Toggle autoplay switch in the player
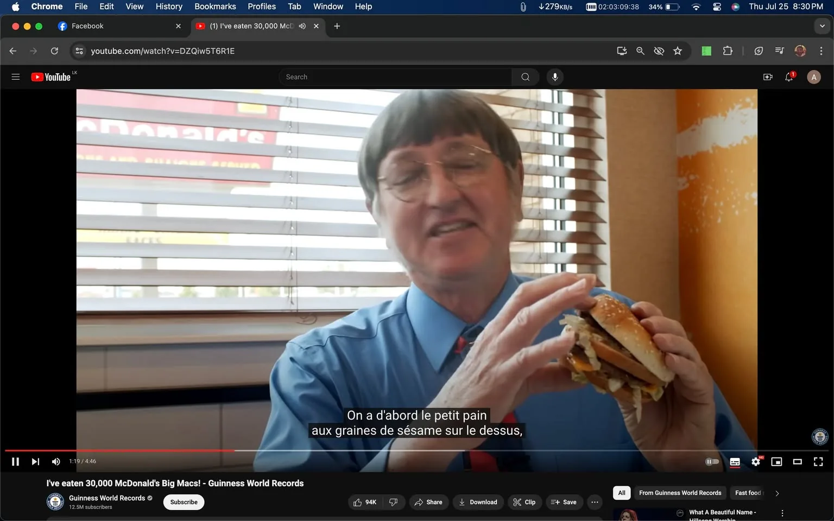The height and width of the screenshot is (521, 834). point(712,461)
